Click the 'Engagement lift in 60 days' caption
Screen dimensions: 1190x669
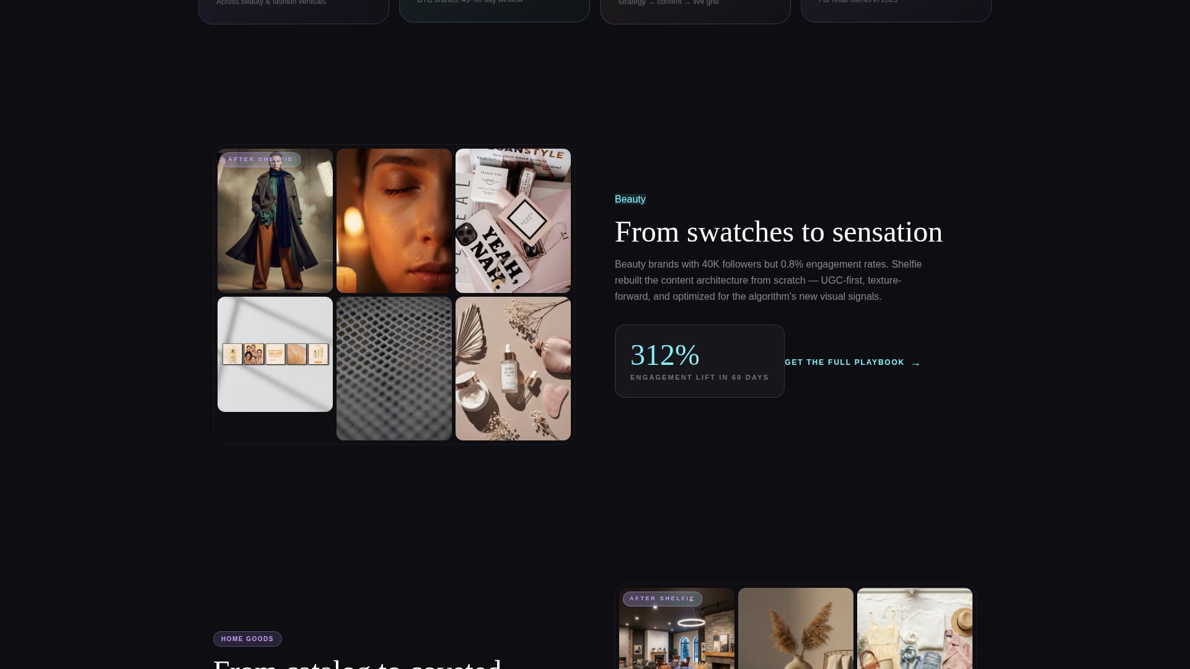(700, 377)
